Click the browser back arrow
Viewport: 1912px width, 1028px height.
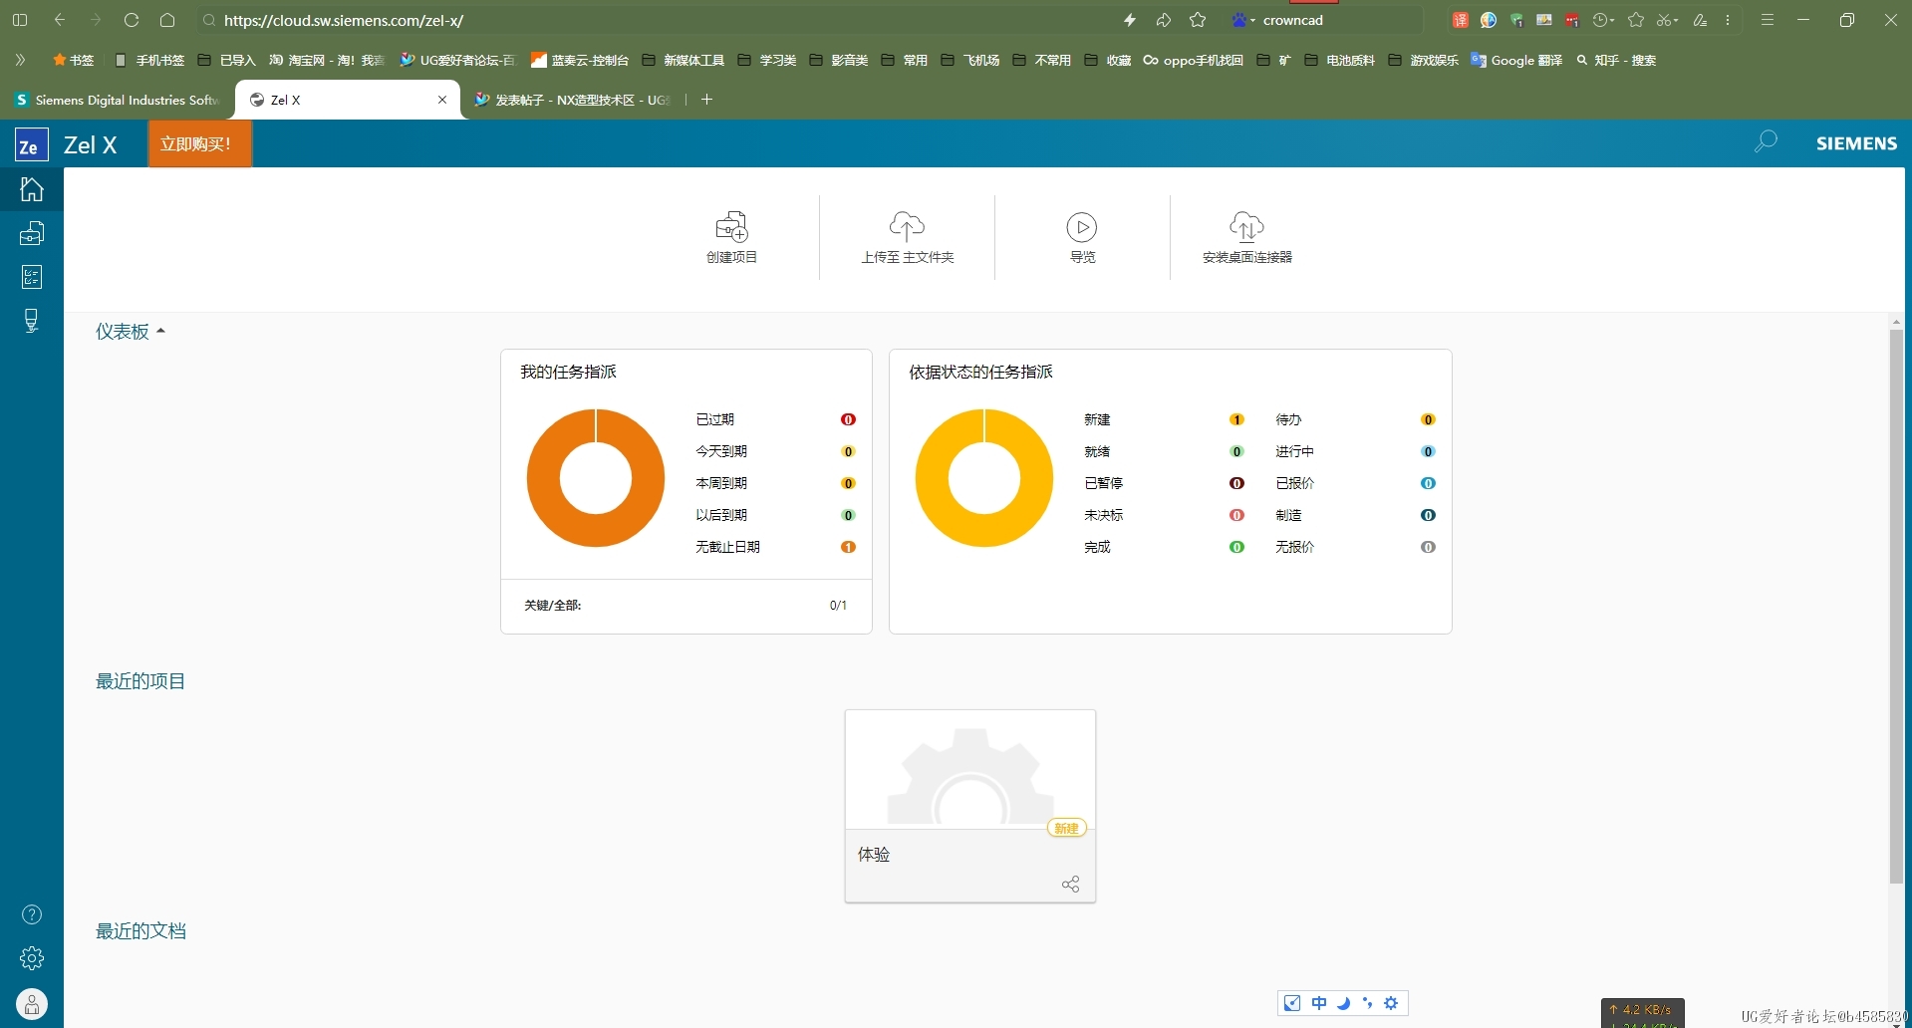[x=60, y=20]
